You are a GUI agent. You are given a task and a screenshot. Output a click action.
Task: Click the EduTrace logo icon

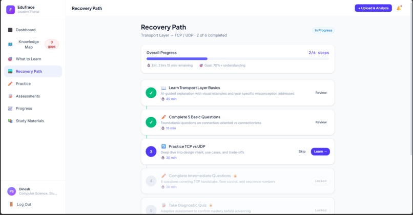click(x=11, y=10)
